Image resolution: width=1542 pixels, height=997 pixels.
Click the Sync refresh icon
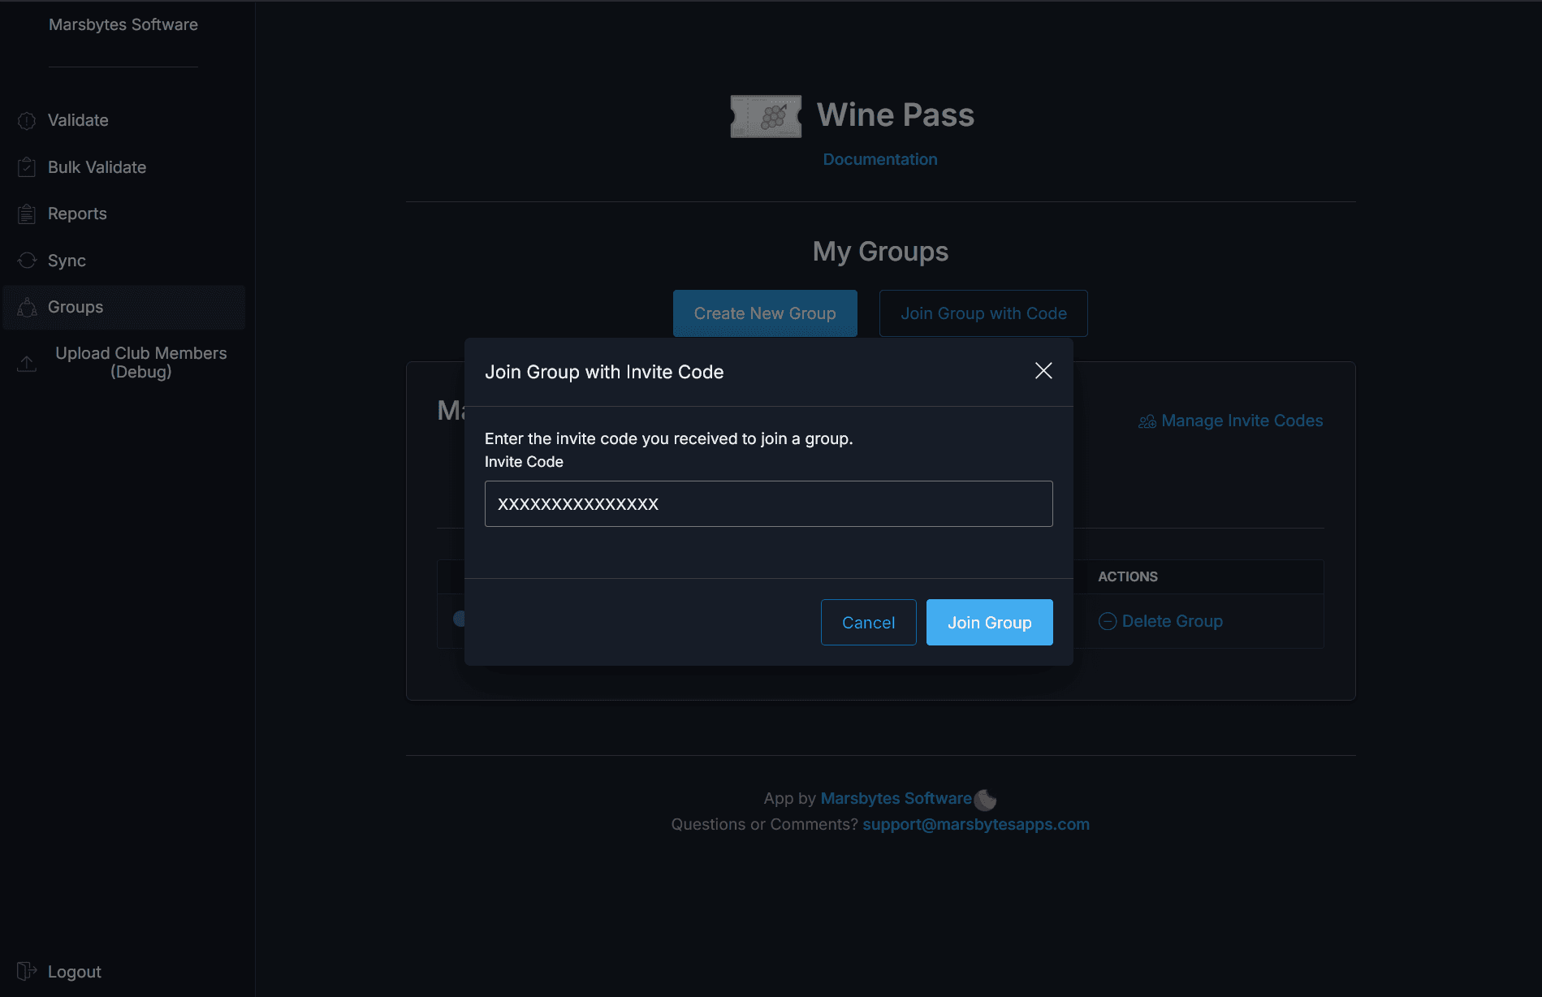click(x=26, y=260)
